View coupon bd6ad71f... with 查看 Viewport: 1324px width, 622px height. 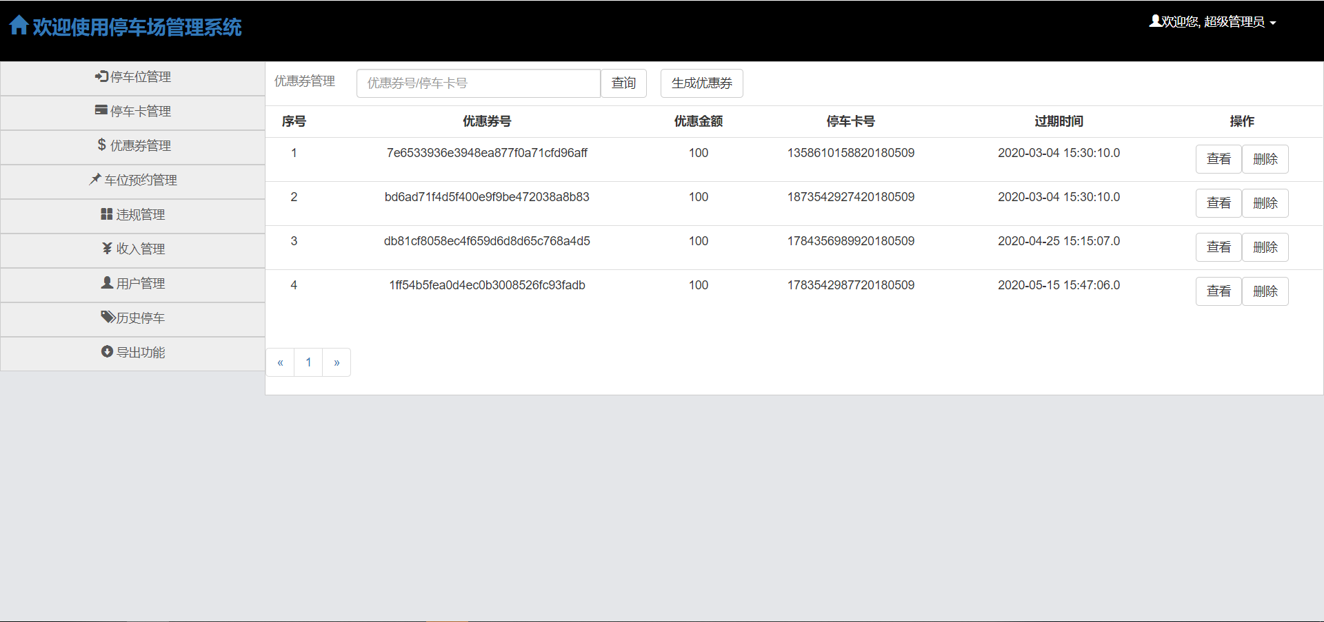pyautogui.click(x=1218, y=203)
